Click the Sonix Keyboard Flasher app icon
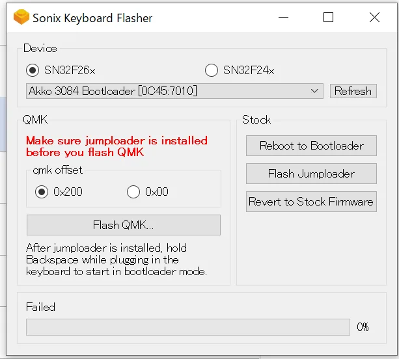This screenshot has height=359, width=399. (21, 17)
